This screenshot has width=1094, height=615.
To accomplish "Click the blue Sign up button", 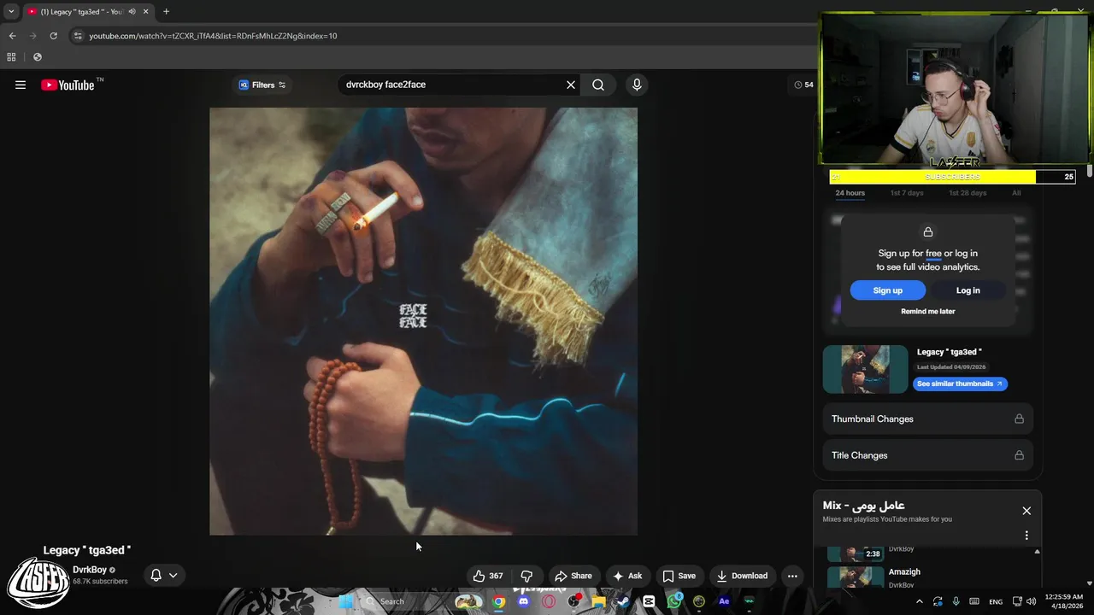I will pos(887,290).
